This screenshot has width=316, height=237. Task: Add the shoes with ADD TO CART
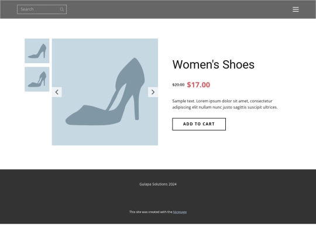[199, 124]
